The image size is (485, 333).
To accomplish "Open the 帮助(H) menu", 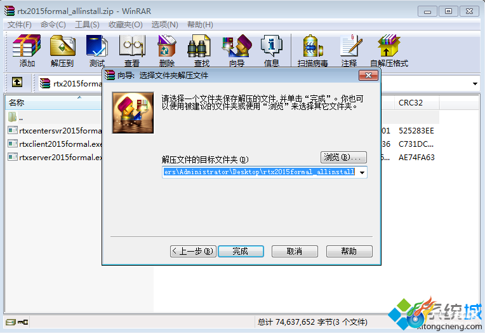I will click(x=200, y=25).
